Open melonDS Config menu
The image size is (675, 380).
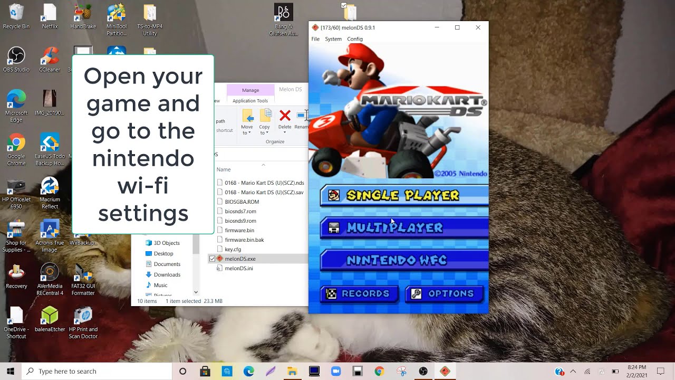tap(355, 39)
